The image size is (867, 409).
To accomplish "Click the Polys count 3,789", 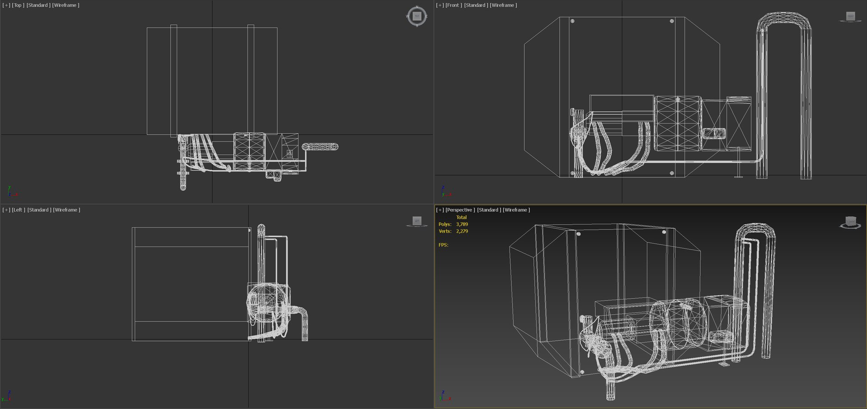I will [462, 224].
